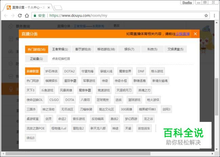The height and width of the screenshot is (157, 220).
Task: Select the 暗黑破坏神3 category
Action: tap(147, 109)
